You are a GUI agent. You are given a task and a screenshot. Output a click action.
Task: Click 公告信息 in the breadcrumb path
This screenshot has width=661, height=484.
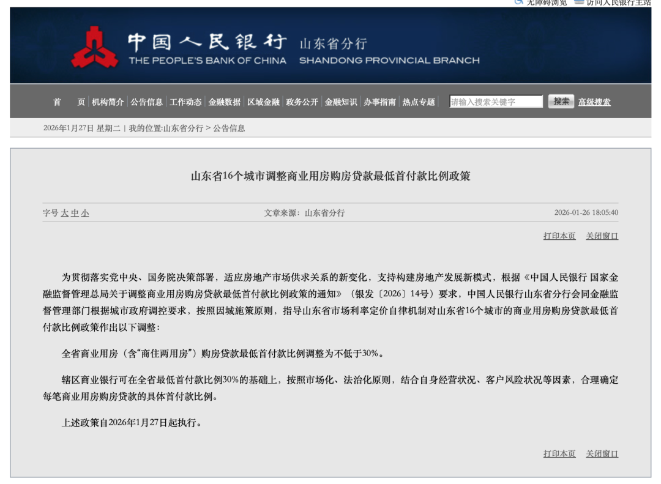click(x=229, y=128)
